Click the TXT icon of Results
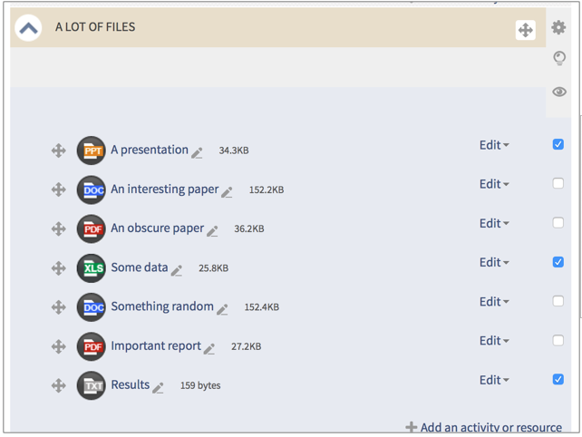The height and width of the screenshot is (437, 582). [92, 385]
